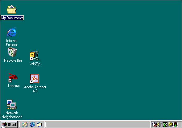Select the WinZip shortcut icon
Screen dimensions: 182x128
pos(35,56)
